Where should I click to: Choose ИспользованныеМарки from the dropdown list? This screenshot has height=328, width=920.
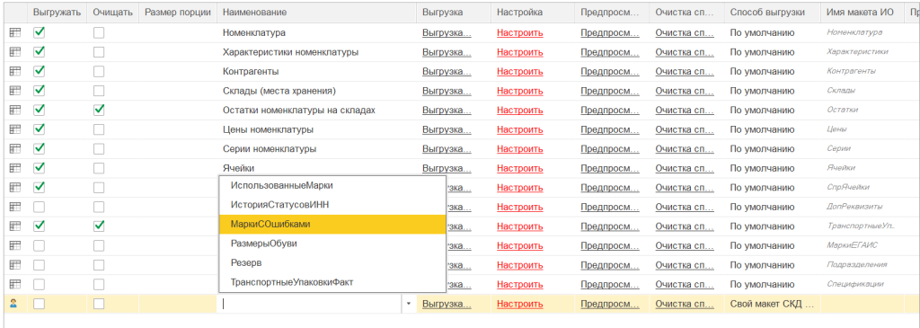coord(332,185)
